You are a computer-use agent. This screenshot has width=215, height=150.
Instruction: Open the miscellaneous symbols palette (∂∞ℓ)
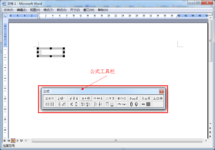pos(134,98)
